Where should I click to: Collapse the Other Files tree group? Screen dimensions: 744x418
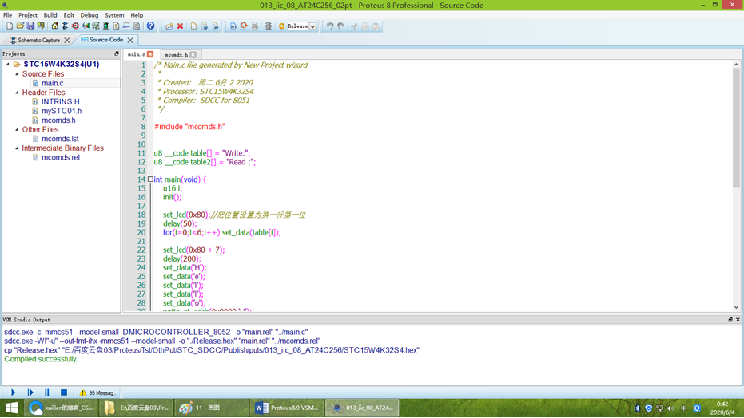click(17, 129)
